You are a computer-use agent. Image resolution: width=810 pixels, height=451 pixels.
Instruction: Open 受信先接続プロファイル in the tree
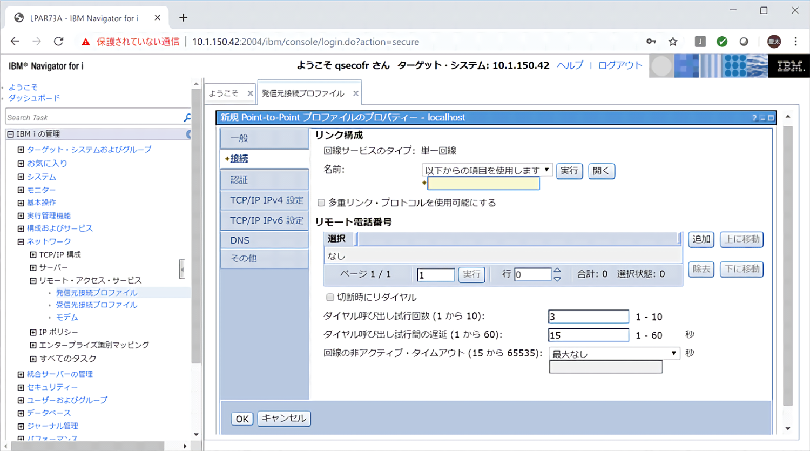click(97, 305)
